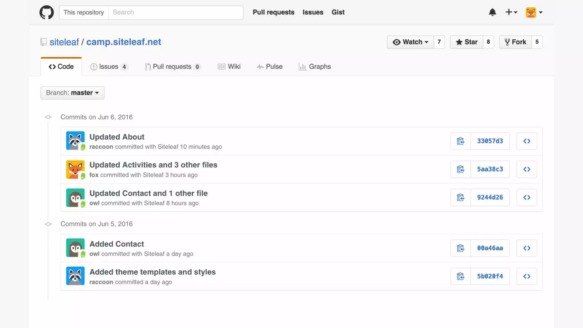Open the plus create-new dropdown
Screen dimensions: 583x328
coord(511,12)
